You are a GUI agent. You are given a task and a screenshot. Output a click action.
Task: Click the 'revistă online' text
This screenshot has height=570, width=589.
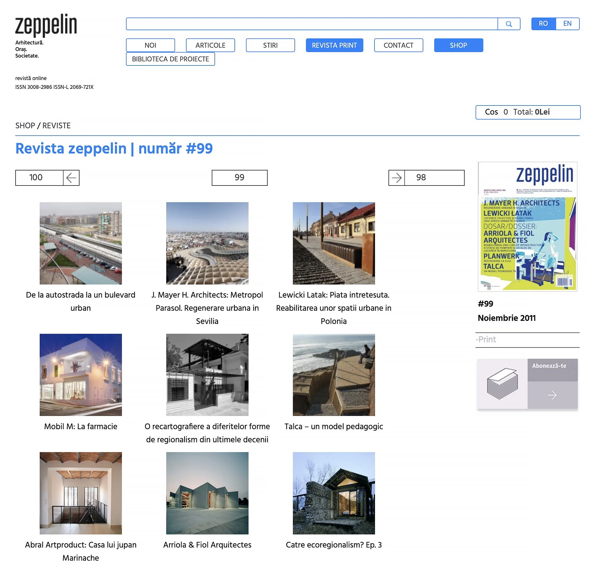[31, 78]
